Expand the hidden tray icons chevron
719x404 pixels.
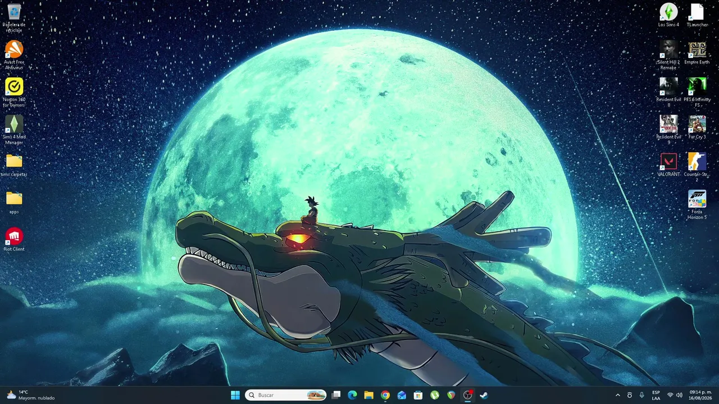coord(618,395)
